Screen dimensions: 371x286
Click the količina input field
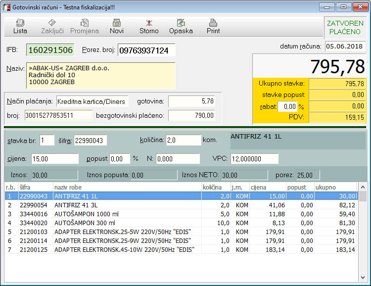click(183, 141)
